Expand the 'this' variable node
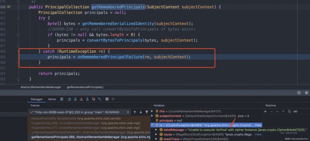 pos(152,111)
